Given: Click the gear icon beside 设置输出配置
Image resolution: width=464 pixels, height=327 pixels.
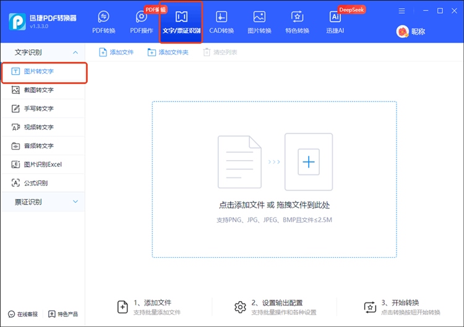Looking at the screenshot, I should pyautogui.click(x=240, y=307).
